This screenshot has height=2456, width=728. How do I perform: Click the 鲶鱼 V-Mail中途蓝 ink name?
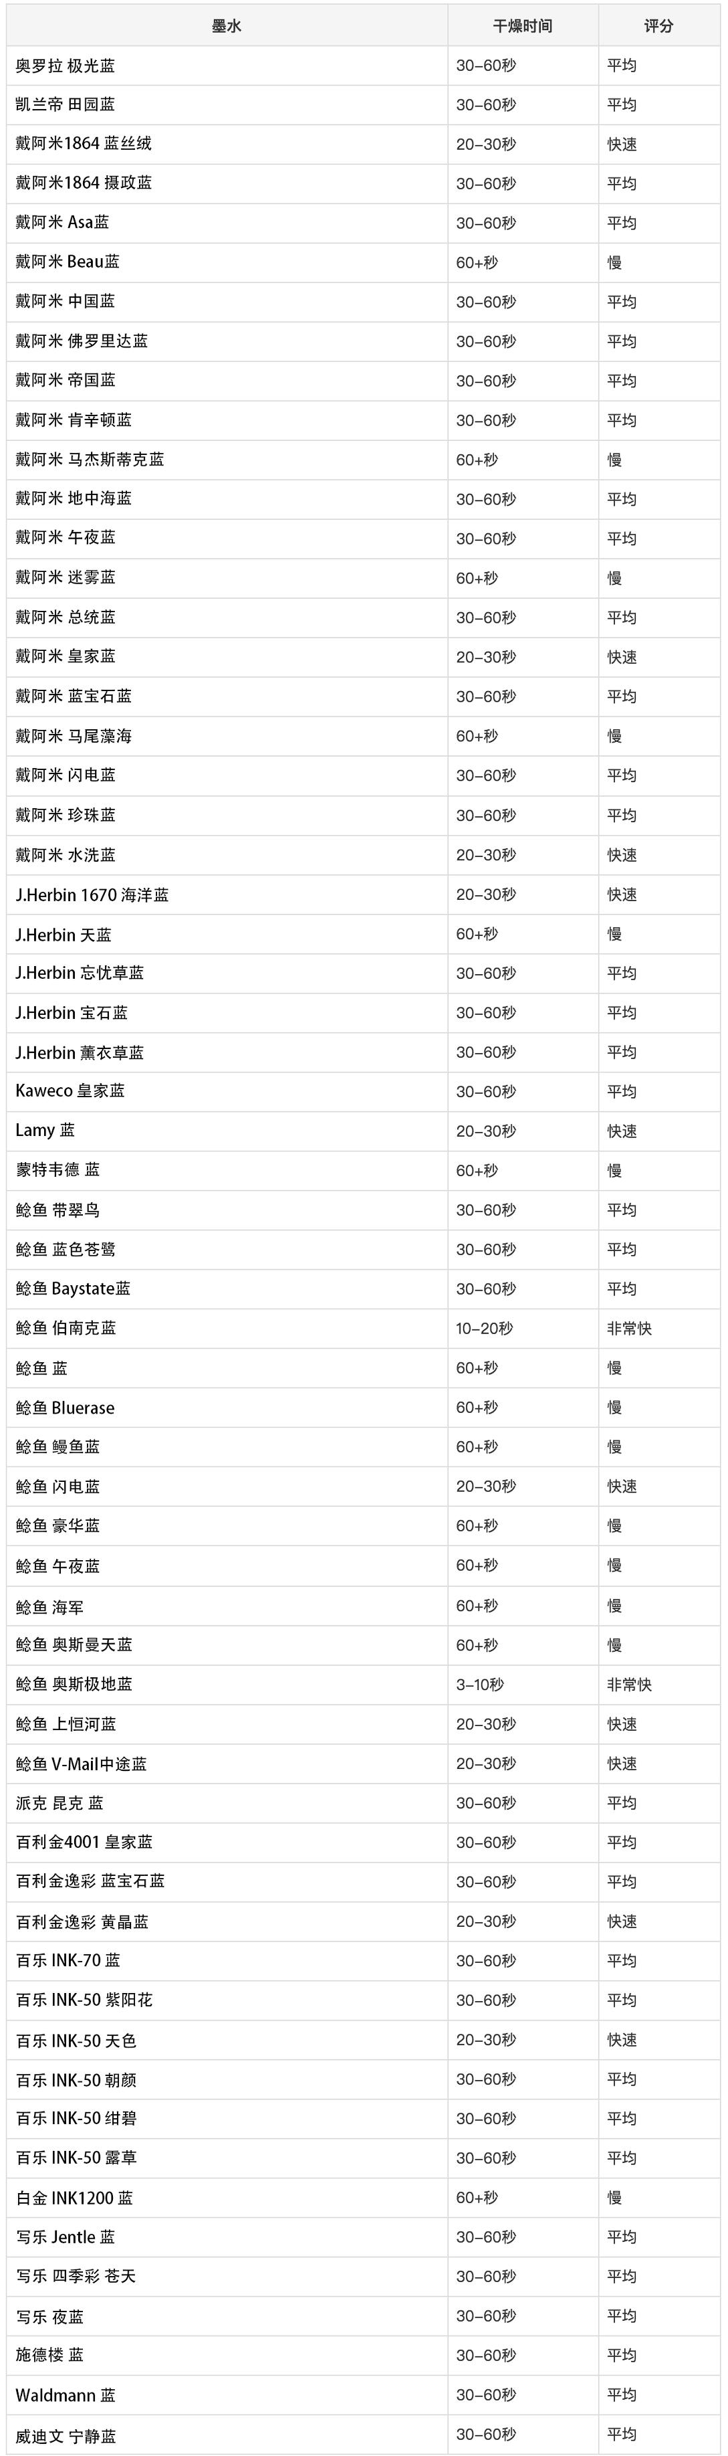[x=81, y=1763]
